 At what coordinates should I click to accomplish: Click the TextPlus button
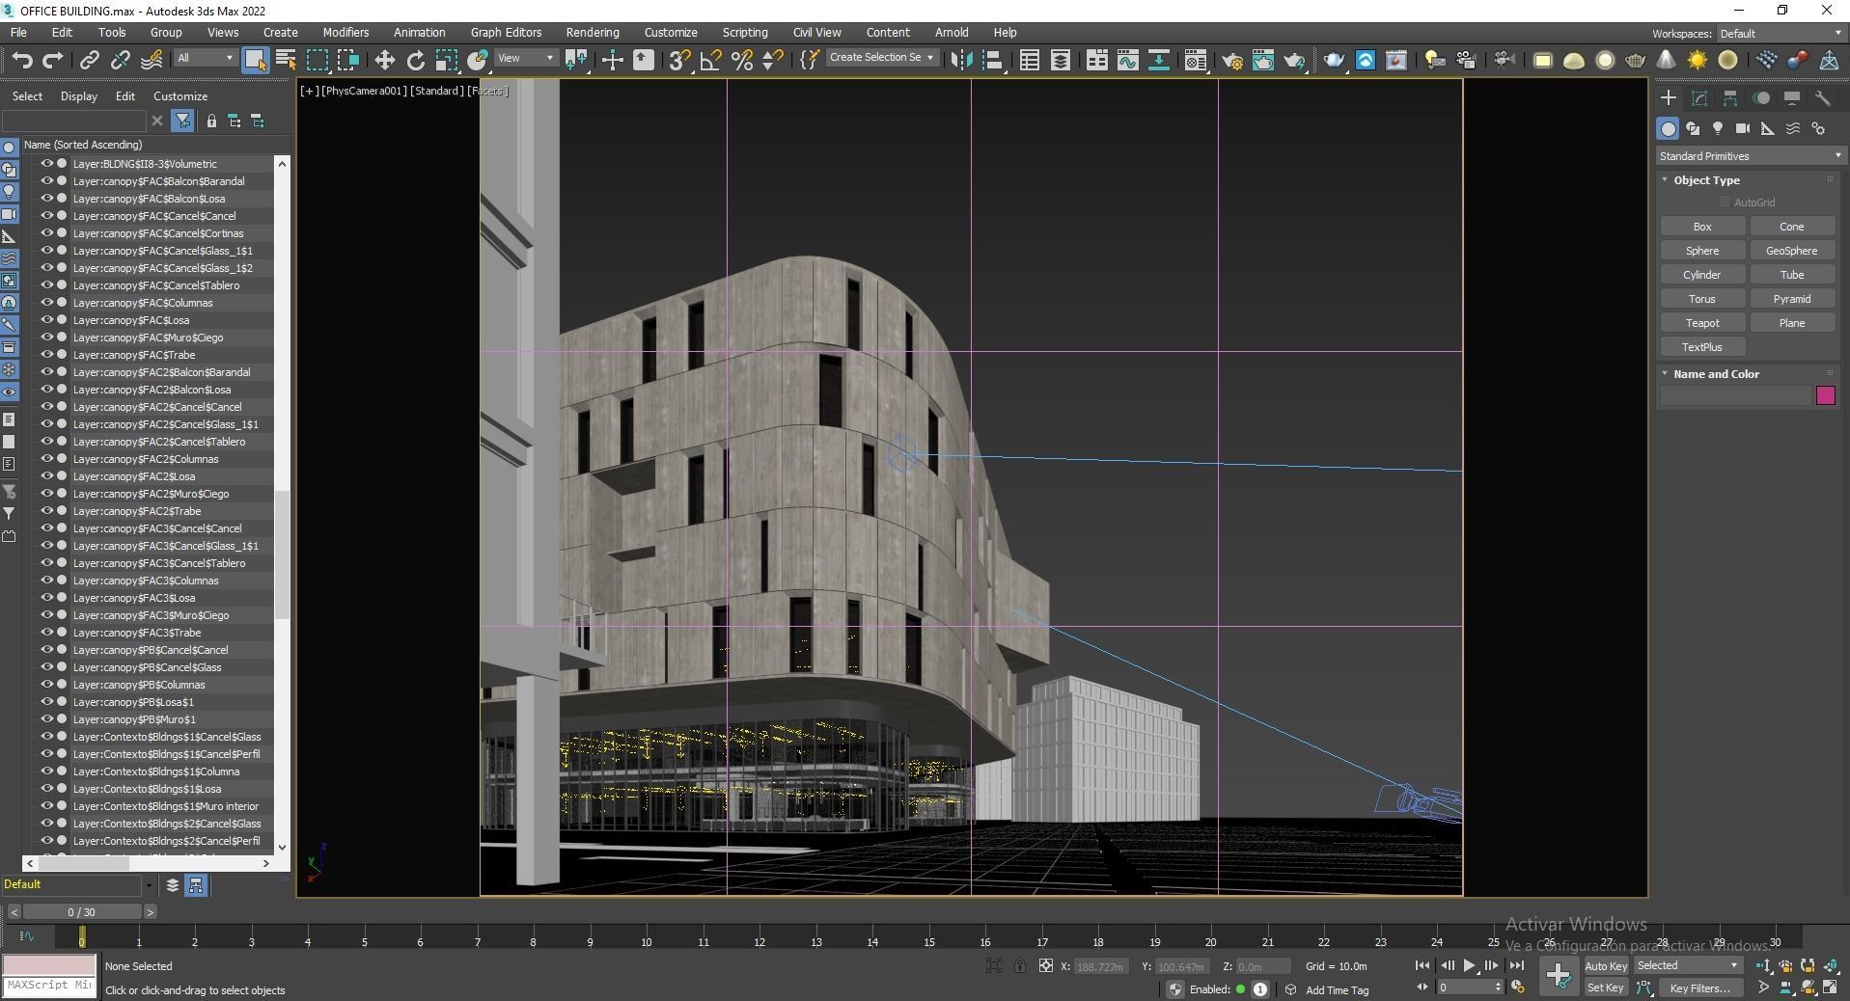1702,347
